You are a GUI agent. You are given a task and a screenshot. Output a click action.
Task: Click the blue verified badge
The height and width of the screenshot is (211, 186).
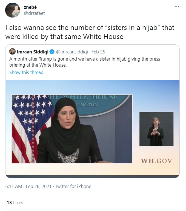click(x=52, y=52)
